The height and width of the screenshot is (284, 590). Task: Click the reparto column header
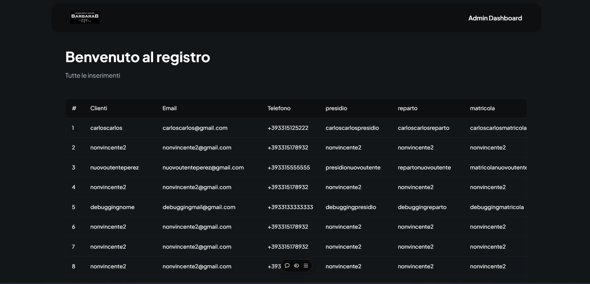point(407,108)
